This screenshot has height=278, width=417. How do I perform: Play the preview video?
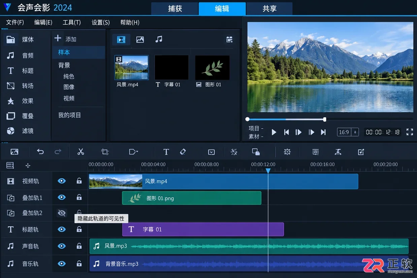274,132
